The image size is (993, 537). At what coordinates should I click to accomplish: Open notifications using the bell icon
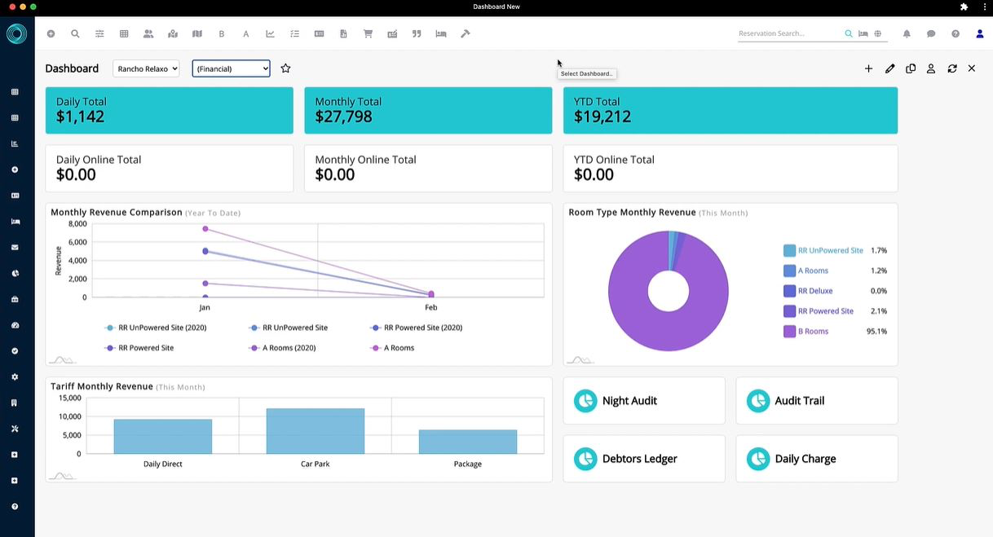[906, 33]
